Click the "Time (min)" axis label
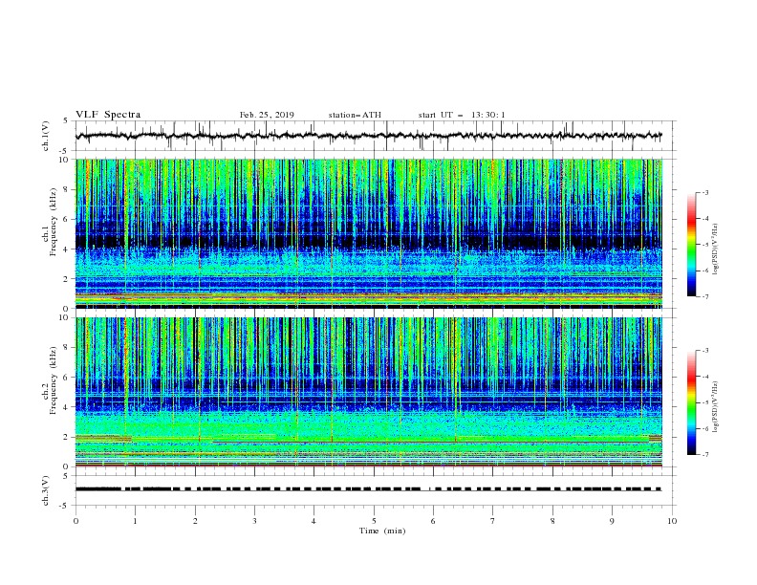 pos(382,531)
